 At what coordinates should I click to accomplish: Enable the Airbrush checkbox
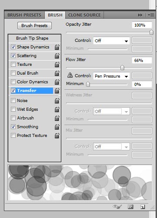[x=13, y=118]
